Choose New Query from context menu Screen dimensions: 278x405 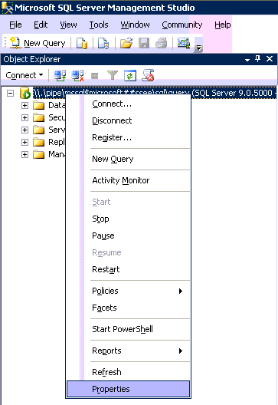point(128,159)
